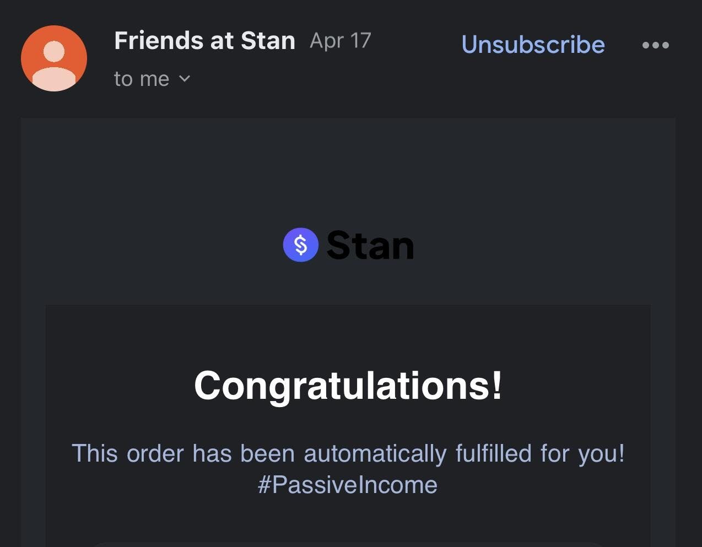Expand recipient details with the chevron arrow
This screenshot has width=702, height=547.
[x=185, y=79]
